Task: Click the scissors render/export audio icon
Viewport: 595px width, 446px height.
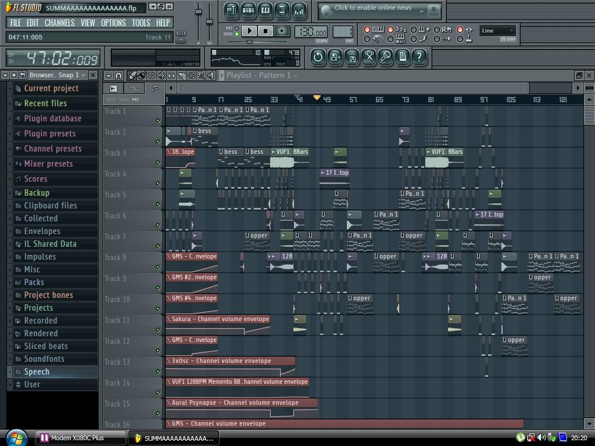Action: pyautogui.click(x=368, y=56)
